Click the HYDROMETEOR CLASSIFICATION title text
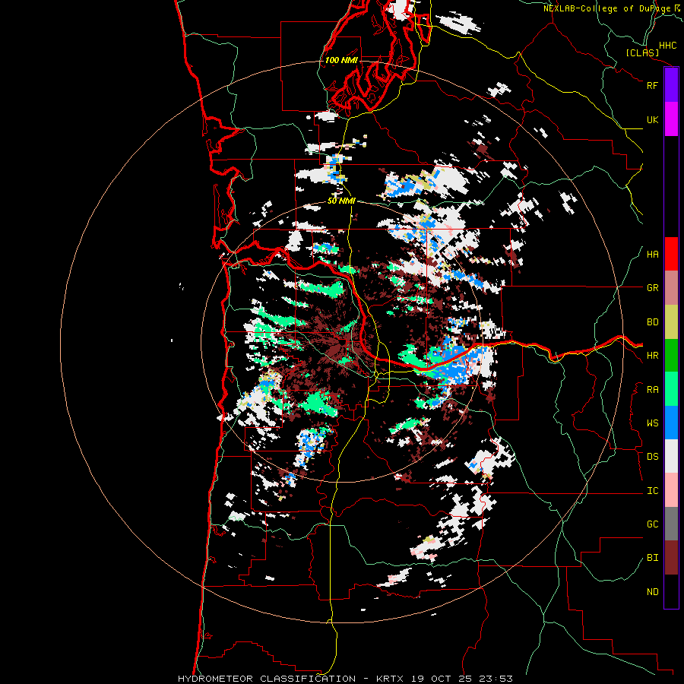 pyautogui.click(x=267, y=679)
